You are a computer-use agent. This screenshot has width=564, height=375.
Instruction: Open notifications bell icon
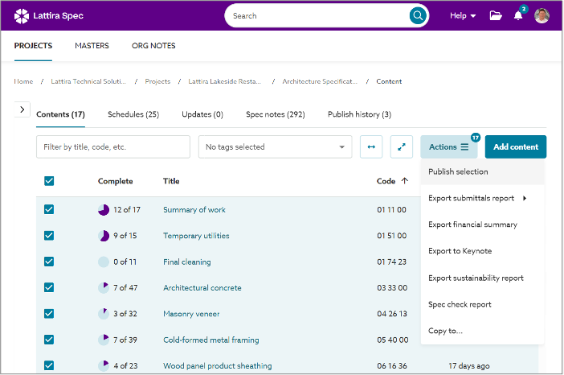pos(518,15)
